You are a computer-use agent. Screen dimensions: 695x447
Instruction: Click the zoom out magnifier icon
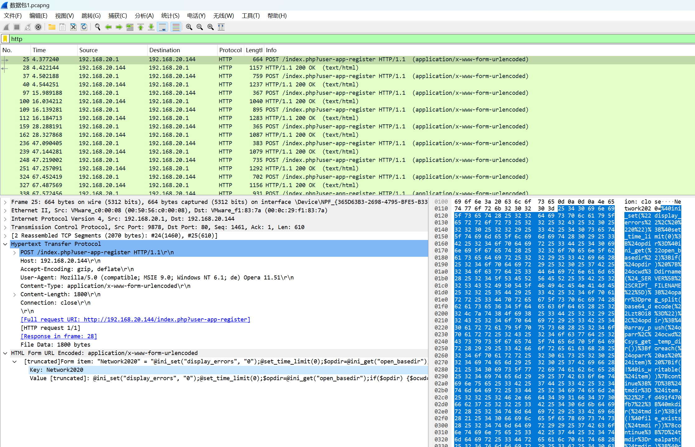pyautogui.click(x=200, y=27)
